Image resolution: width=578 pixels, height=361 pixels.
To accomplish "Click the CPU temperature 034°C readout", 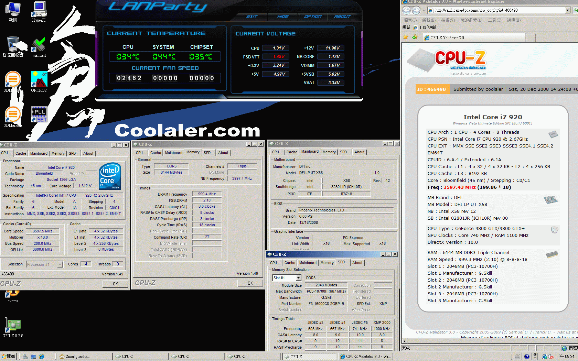I will click(x=128, y=57).
